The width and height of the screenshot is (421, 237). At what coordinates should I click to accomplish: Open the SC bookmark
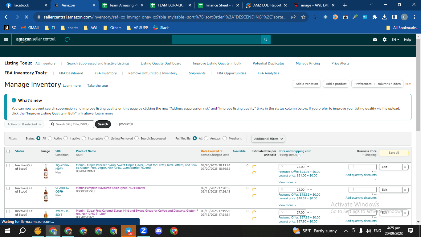click(10, 28)
